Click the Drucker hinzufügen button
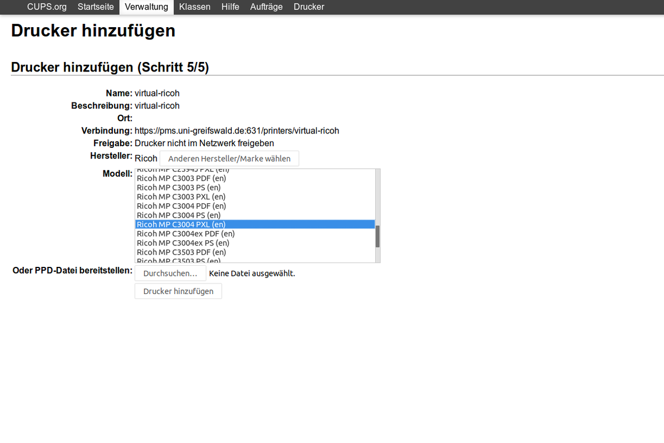664x443 pixels. [178, 291]
